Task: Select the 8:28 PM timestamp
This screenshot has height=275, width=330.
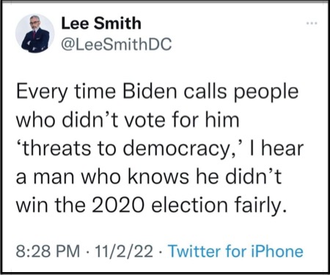Action: point(48,252)
